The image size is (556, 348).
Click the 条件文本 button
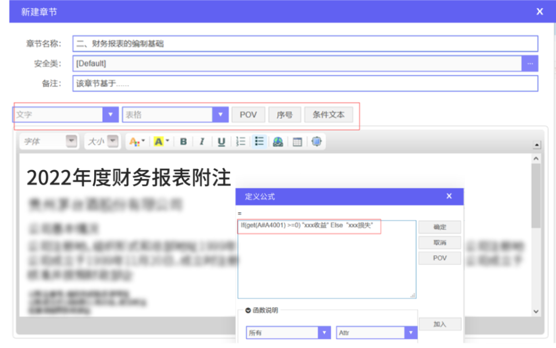(329, 115)
